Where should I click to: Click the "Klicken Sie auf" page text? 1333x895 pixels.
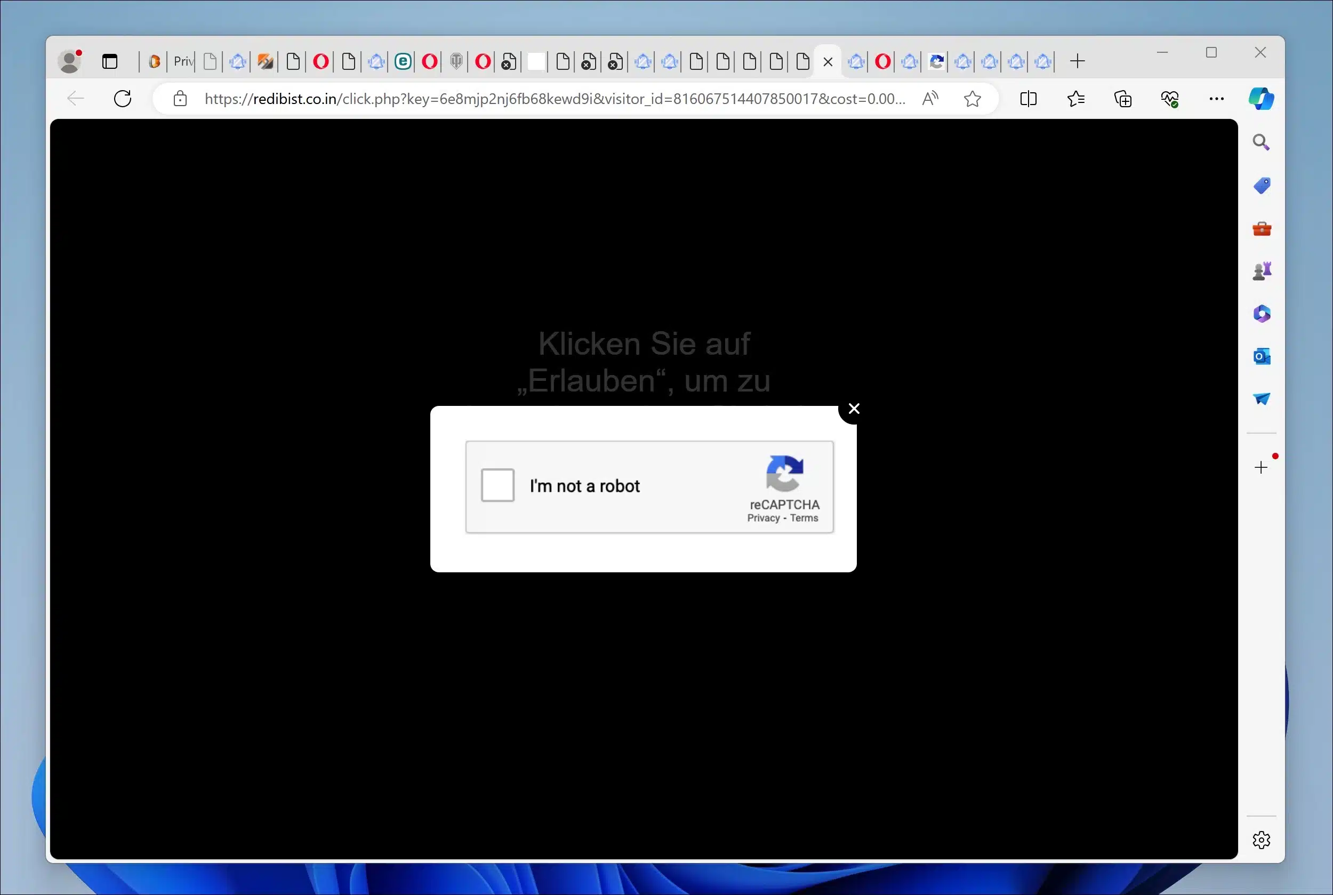coord(644,343)
